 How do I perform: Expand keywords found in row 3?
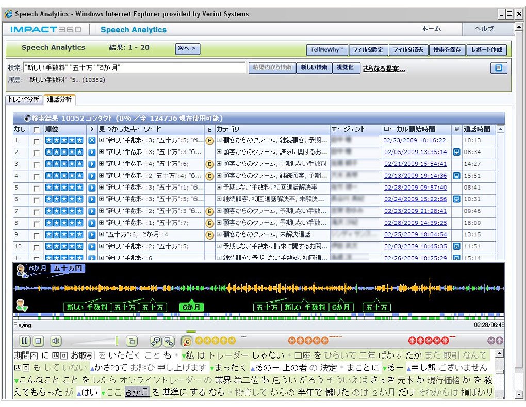point(101,164)
